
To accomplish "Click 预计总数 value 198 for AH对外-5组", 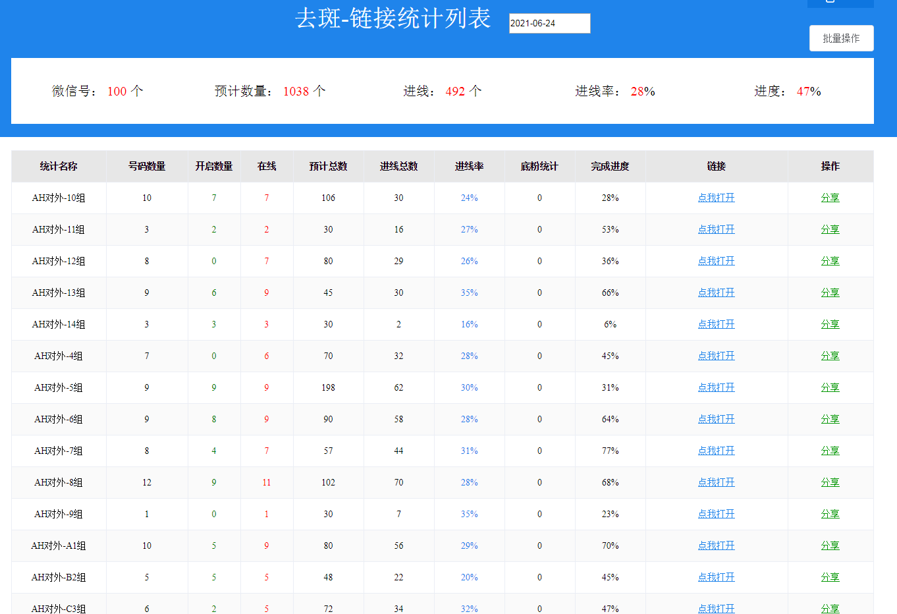I will (328, 387).
